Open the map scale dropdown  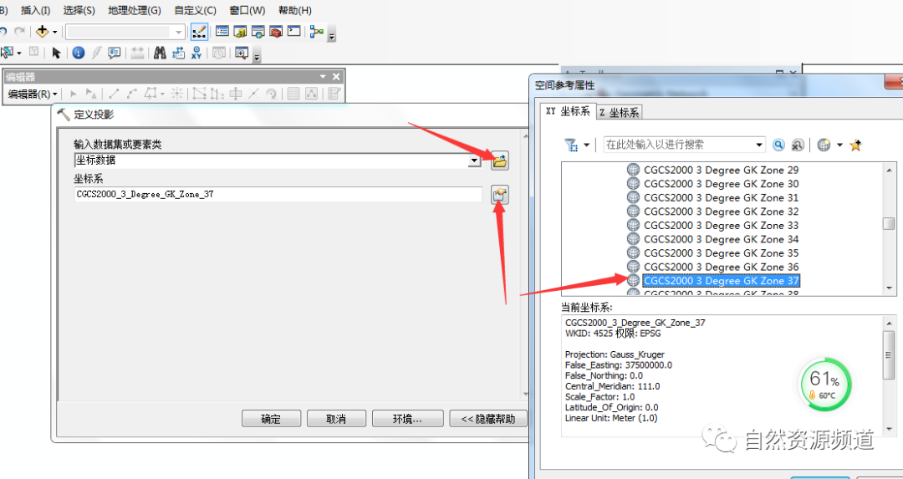[x=179, y=32]
